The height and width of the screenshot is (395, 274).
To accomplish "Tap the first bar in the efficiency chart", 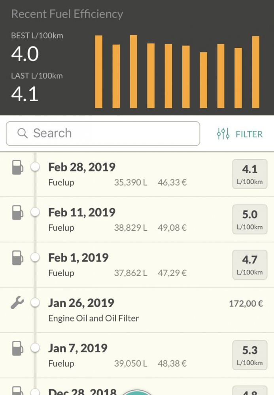I will pos(98,71).
